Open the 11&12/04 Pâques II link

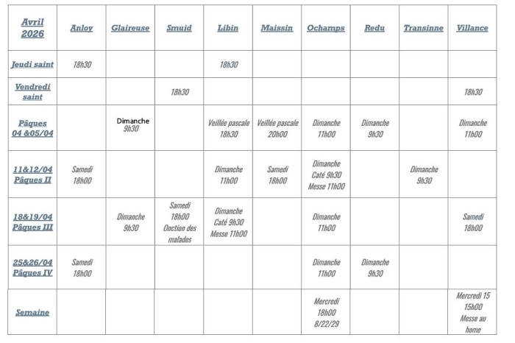click(x=32, y=174)
